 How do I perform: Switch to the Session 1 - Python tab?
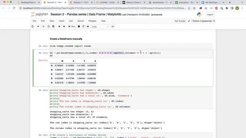(x=81, y=2)
